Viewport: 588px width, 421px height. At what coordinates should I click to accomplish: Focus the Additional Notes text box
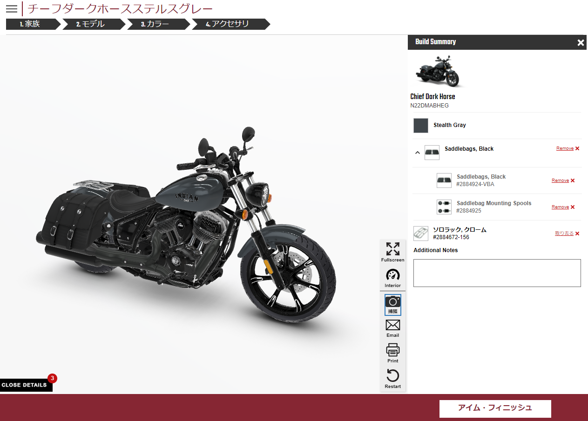497,273
